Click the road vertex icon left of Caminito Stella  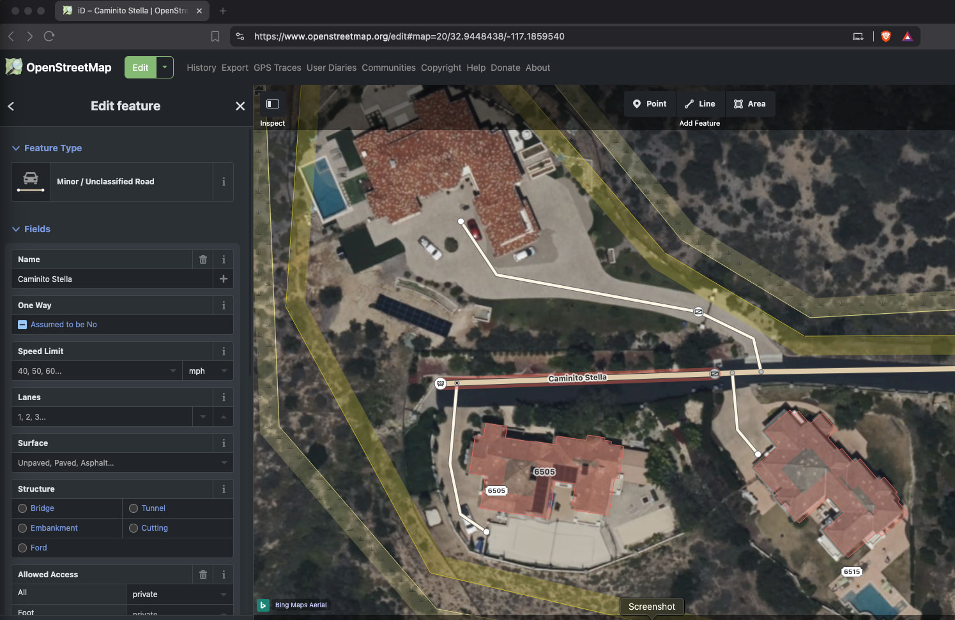tap(440, 383)
